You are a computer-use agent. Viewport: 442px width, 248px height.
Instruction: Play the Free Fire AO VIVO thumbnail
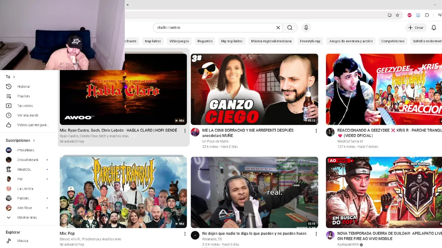coord(384,192)
